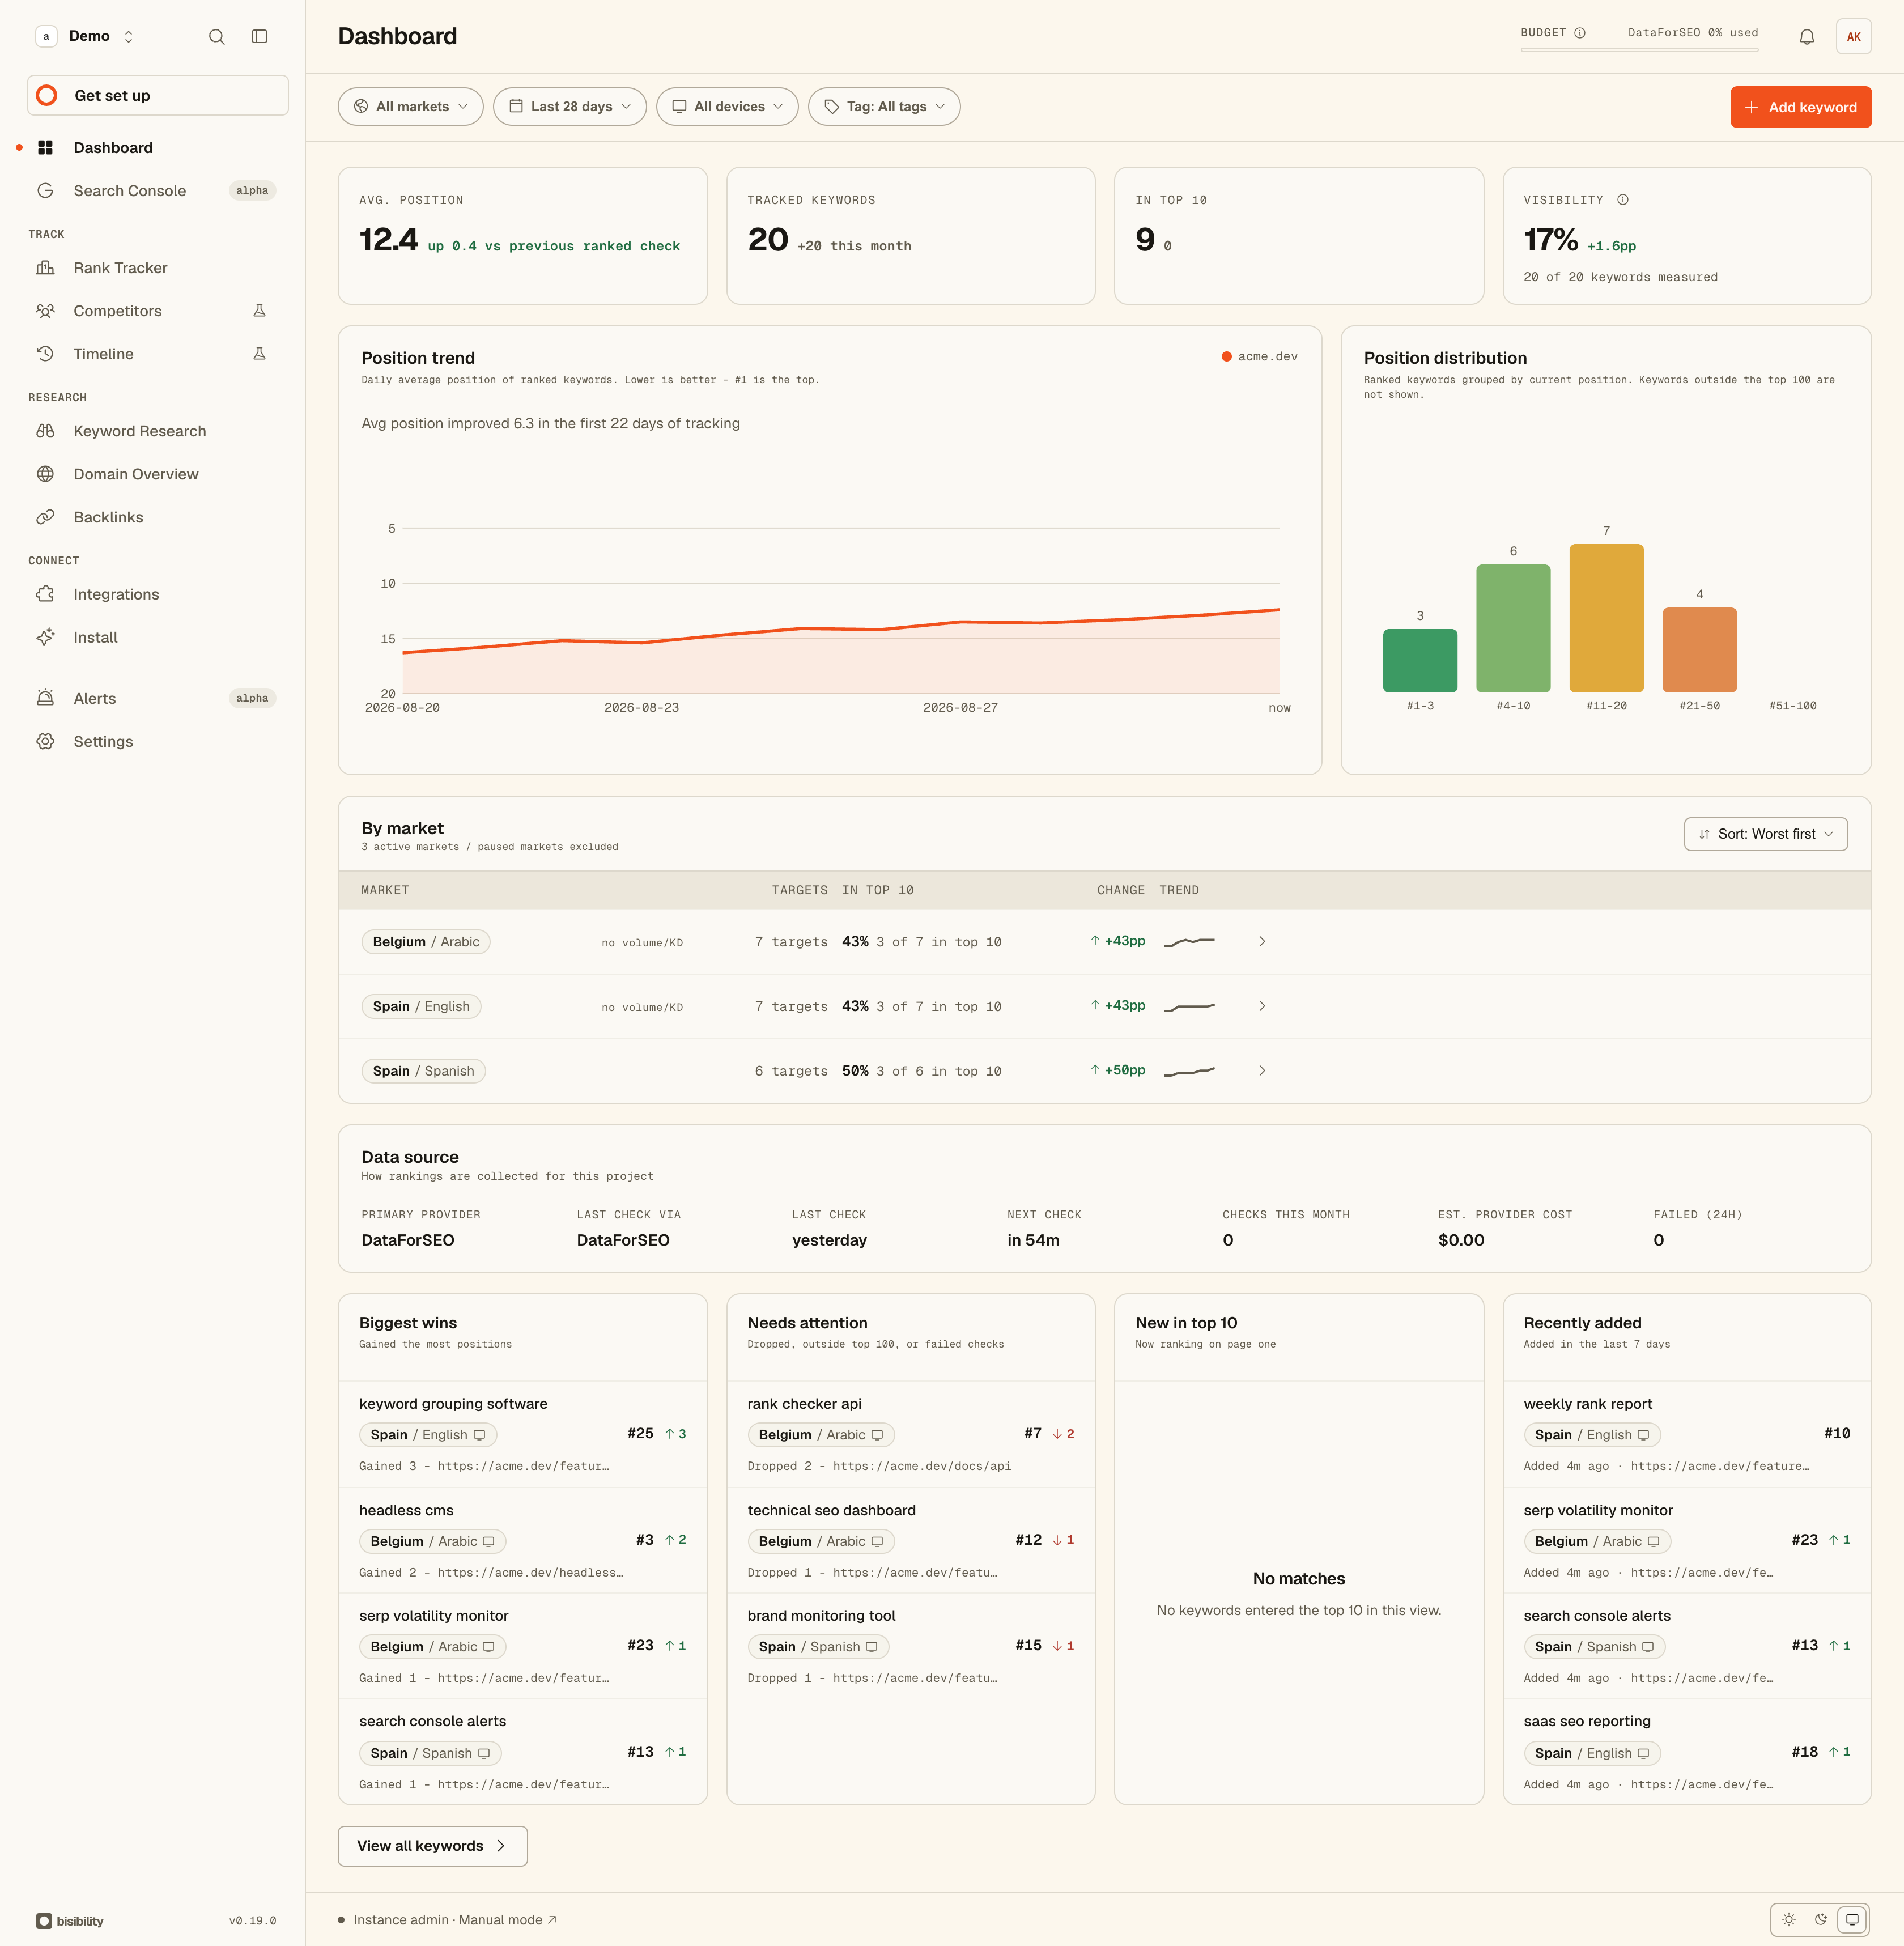This screenshot has width=1904, height=1946.
Task: Click the Domain Overview globe icon
Action: [45, 474]
